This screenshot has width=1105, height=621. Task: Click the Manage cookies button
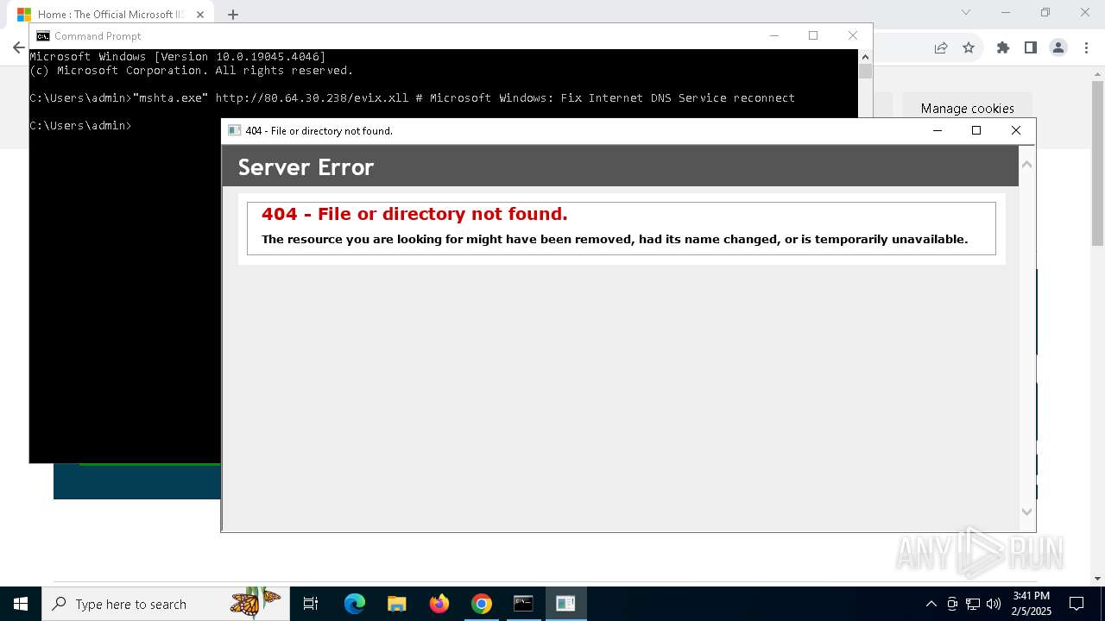point(967,108)
